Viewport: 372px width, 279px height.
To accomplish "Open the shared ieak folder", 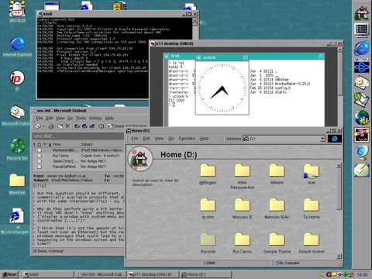I will point(311,174).
